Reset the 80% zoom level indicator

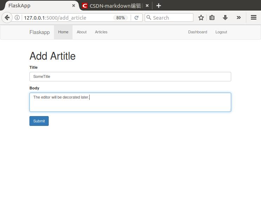click(121, 18)
